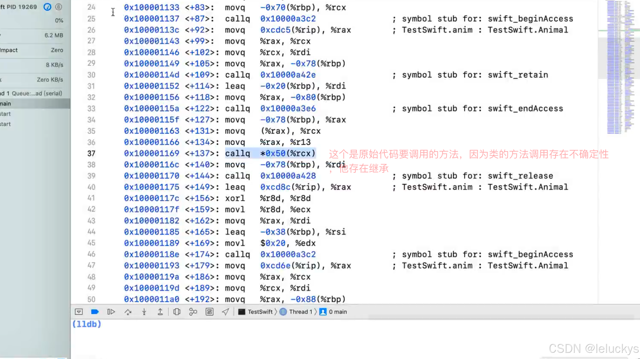Toggle breakpoints activation in debug bar

coord(95,312)
